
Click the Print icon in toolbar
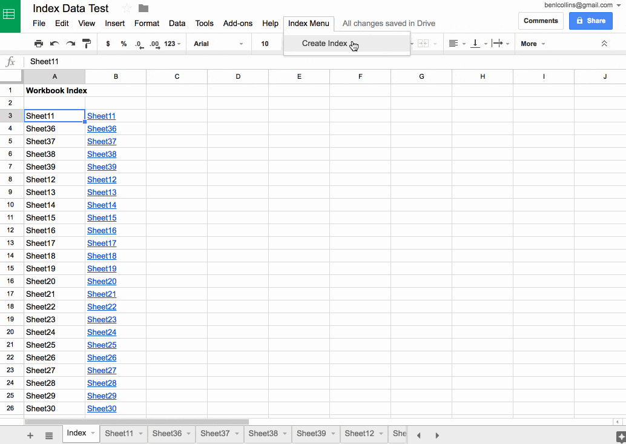[x=39, y=44]
